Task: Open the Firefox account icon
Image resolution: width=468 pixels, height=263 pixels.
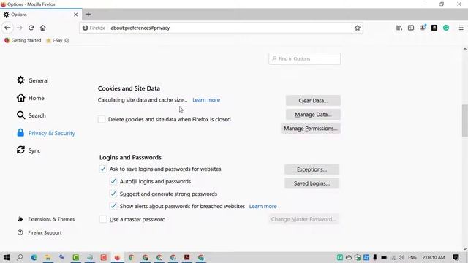Action: 423,28
